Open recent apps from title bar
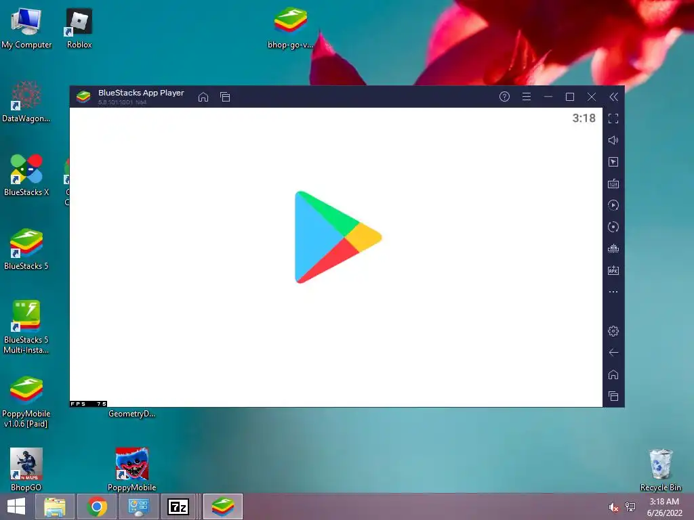Image resolution: width=694 pixels, height=520 pixels. [x=225, y=97]
